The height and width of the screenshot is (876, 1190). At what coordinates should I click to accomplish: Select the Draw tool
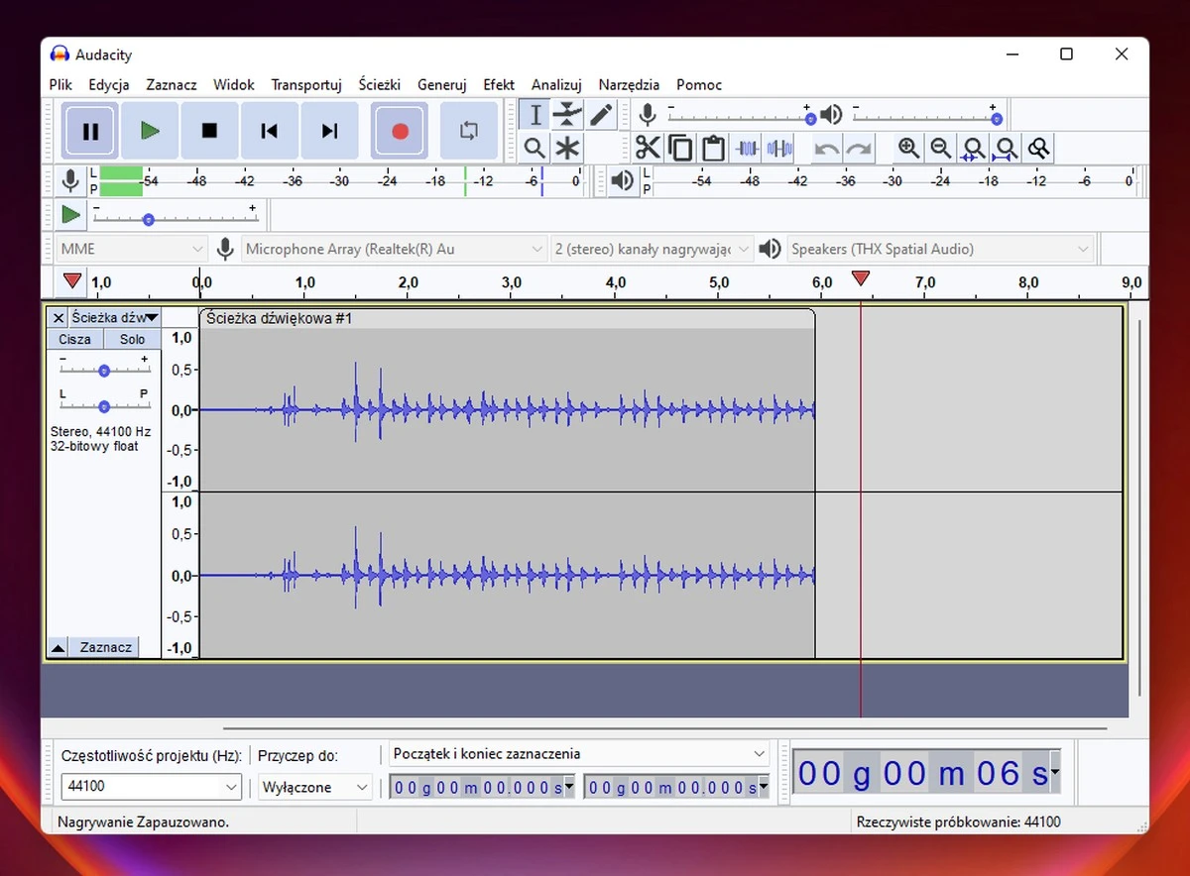point(600,114)
